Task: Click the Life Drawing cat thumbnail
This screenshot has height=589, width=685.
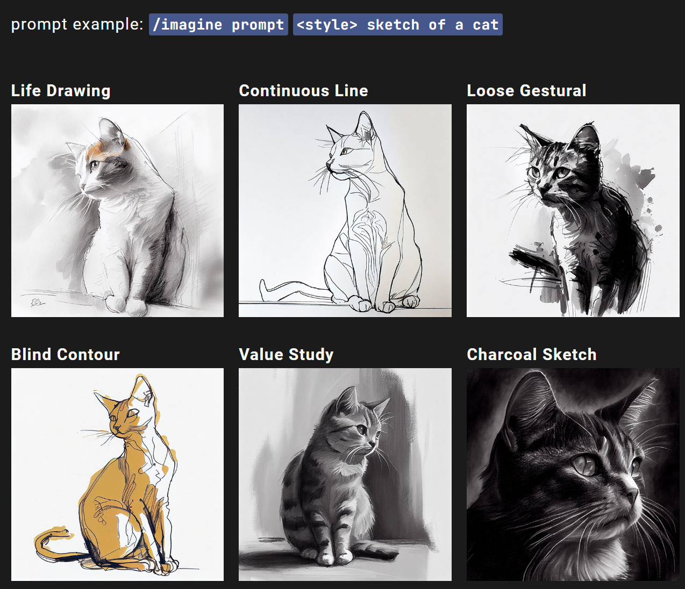Action: 117,211
